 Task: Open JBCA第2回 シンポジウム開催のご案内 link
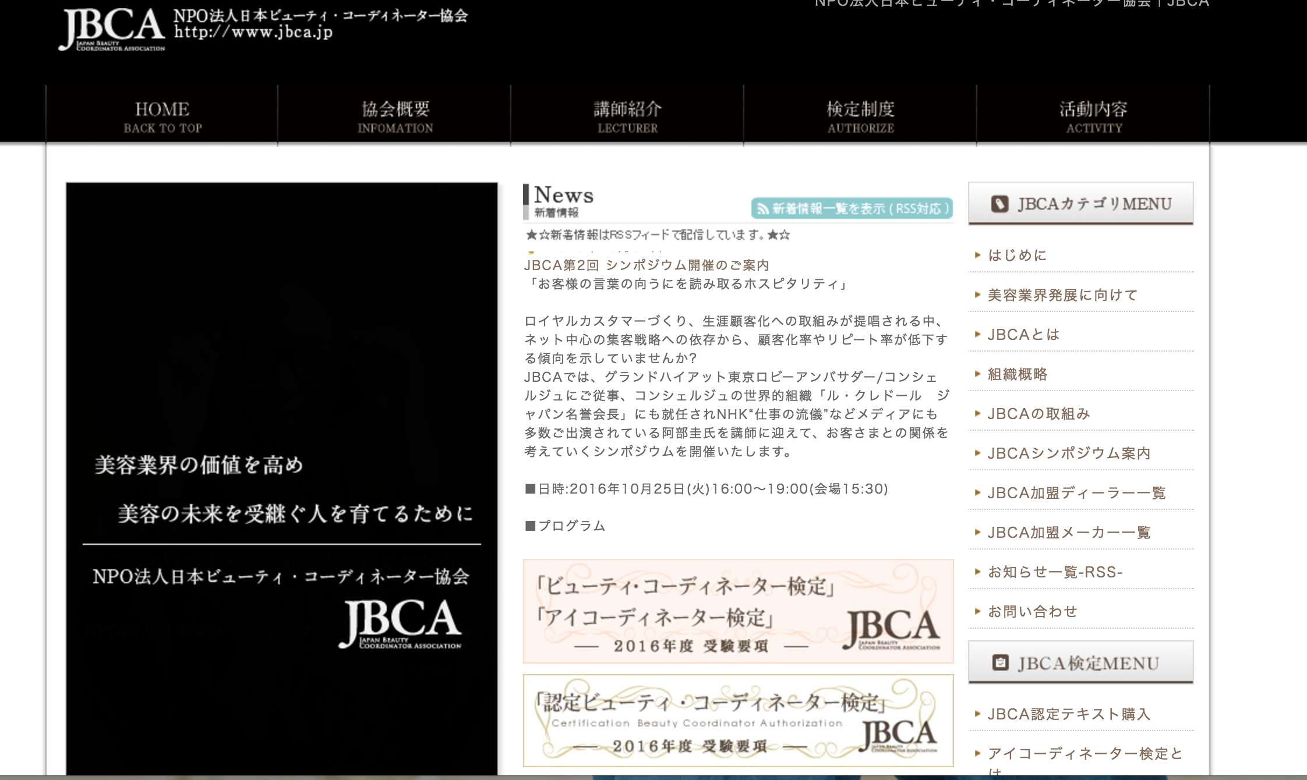(647, 265)
